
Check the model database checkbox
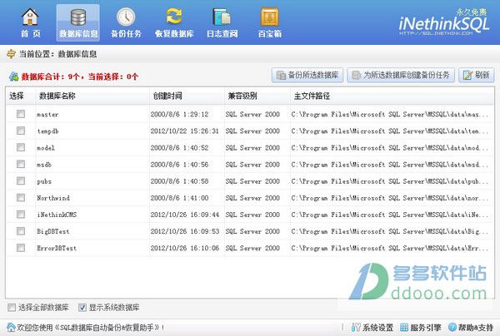21,147
